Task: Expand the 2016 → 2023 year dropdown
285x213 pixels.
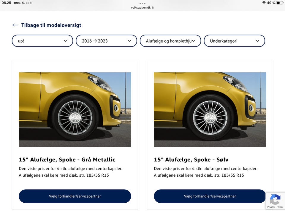Action: coord(106,41)
